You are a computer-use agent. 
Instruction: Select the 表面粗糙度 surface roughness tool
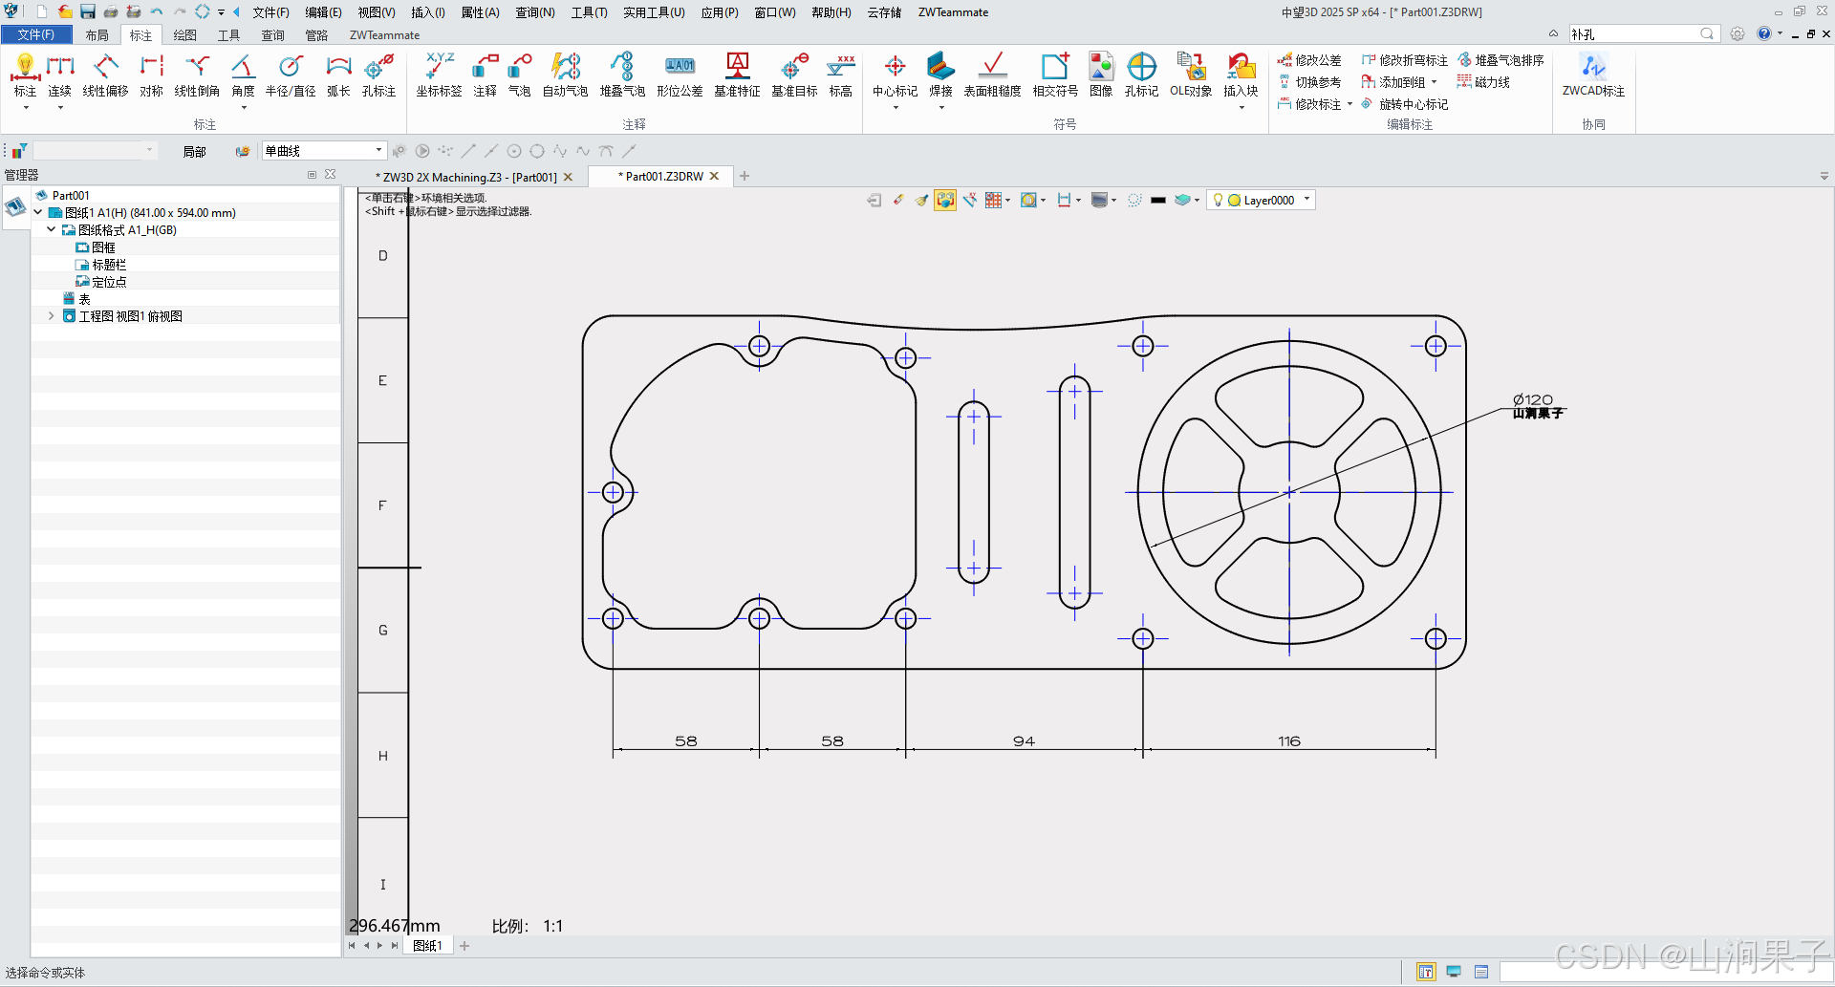click(992, 75)
